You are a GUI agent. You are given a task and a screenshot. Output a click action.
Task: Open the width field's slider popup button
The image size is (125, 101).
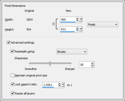[80, 20]
